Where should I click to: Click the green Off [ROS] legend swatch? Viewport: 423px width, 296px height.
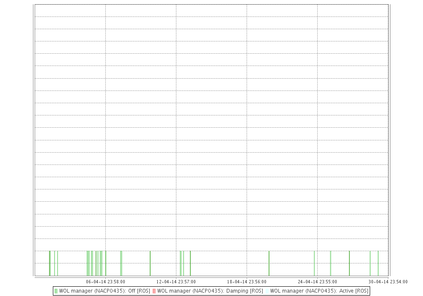point(56,291)
